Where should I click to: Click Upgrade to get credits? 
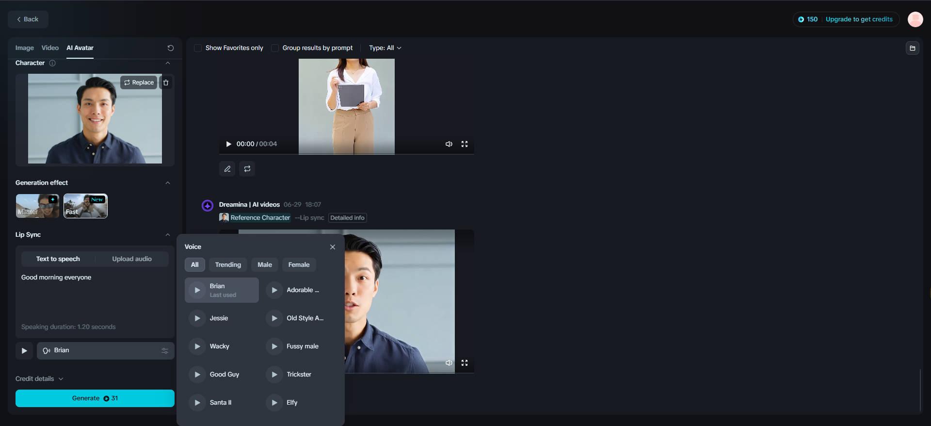(x=859, y=19)
